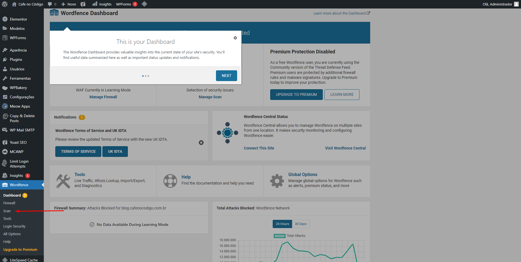Viewport: 521px width, 262px height.
Task: Click UK IDTA button
Action: [x=115, y=151]
